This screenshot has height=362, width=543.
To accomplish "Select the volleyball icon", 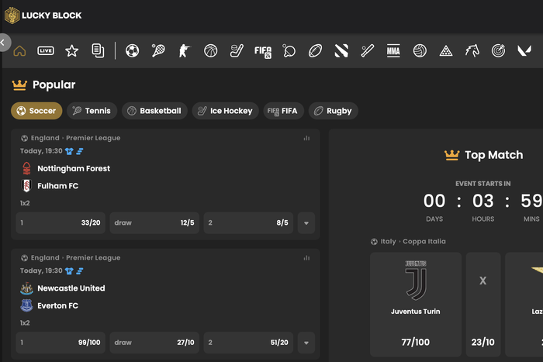I will (x=420, y=50).
